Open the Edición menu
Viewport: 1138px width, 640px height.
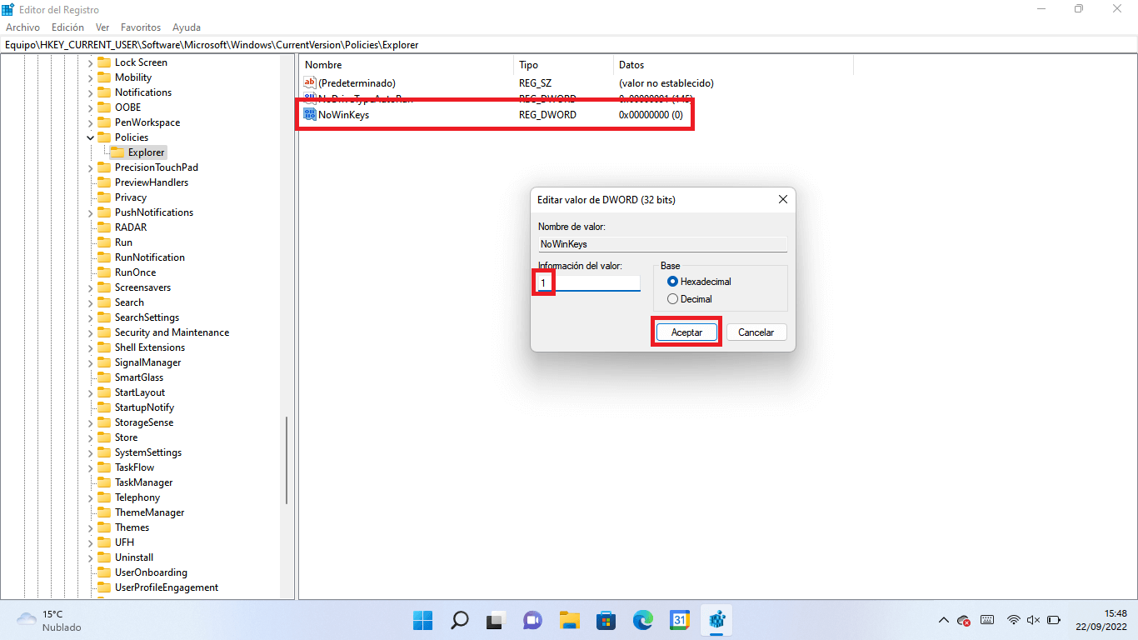[67, 27]
